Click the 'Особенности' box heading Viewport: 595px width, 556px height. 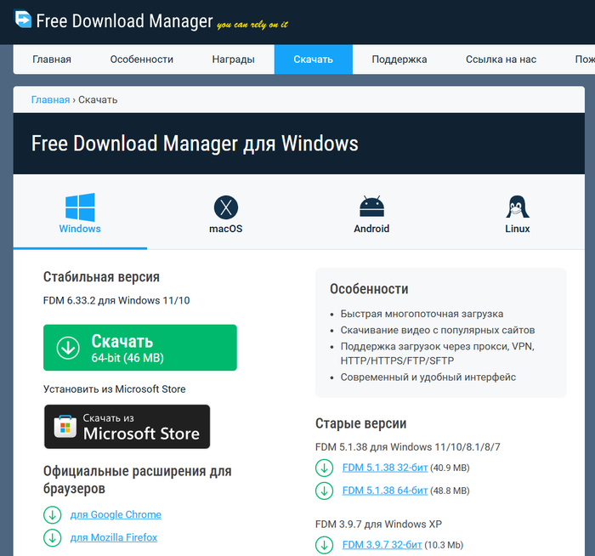point(369,289)
